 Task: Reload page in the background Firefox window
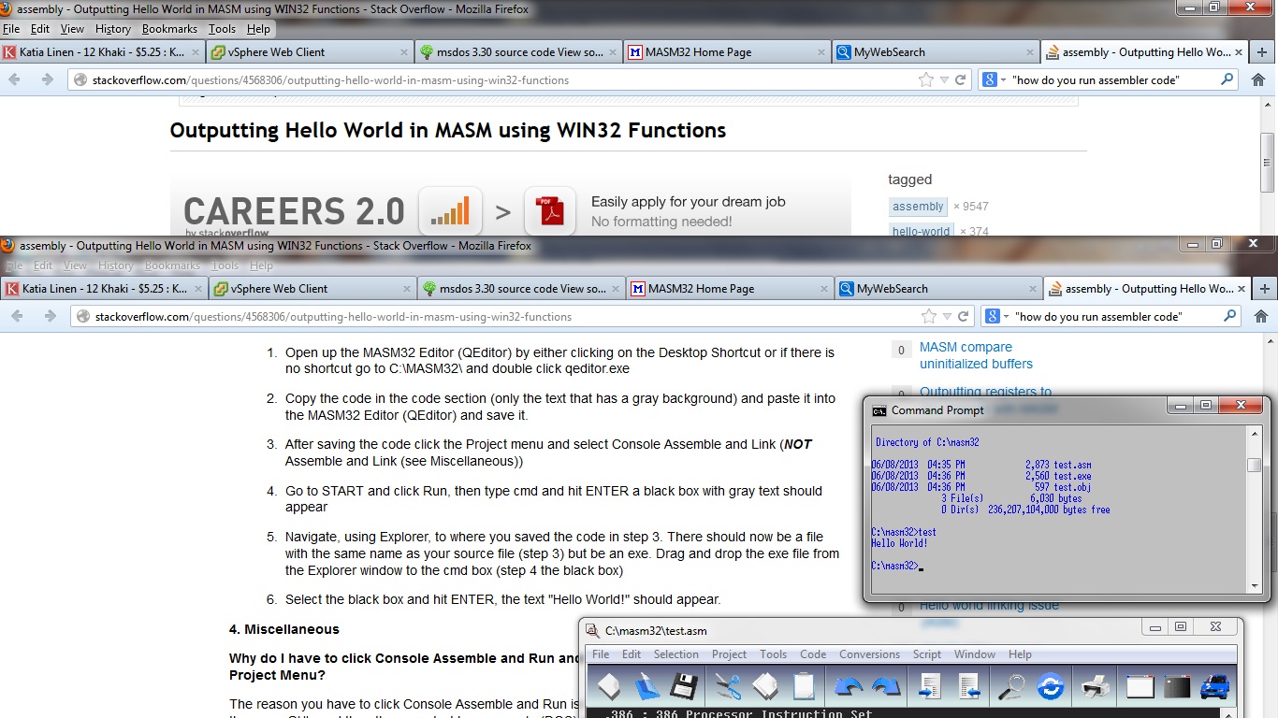pos(960,79)
